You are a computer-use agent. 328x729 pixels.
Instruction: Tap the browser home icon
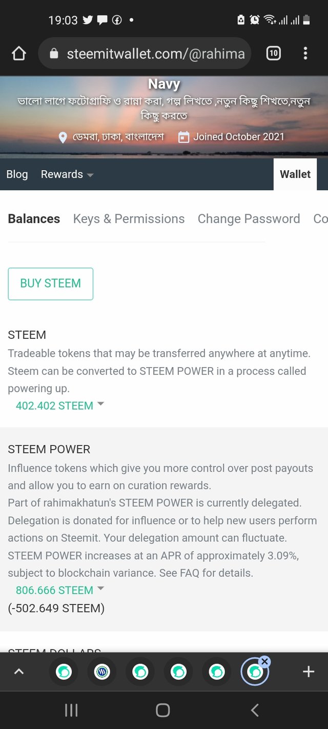19,53
